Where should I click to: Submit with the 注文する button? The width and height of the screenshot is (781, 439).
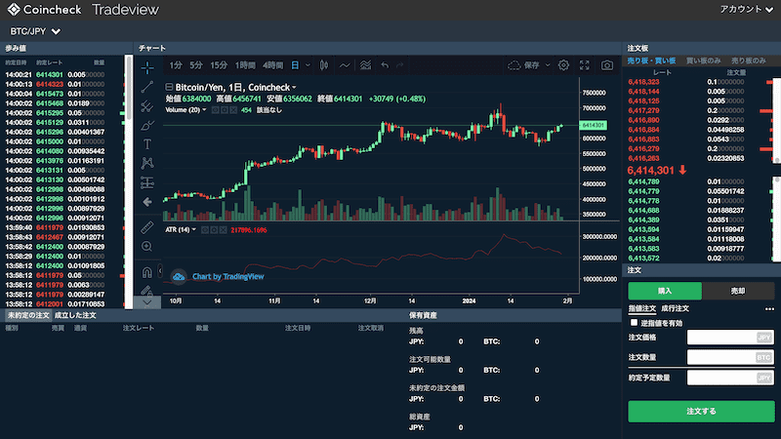coord(701,411)
